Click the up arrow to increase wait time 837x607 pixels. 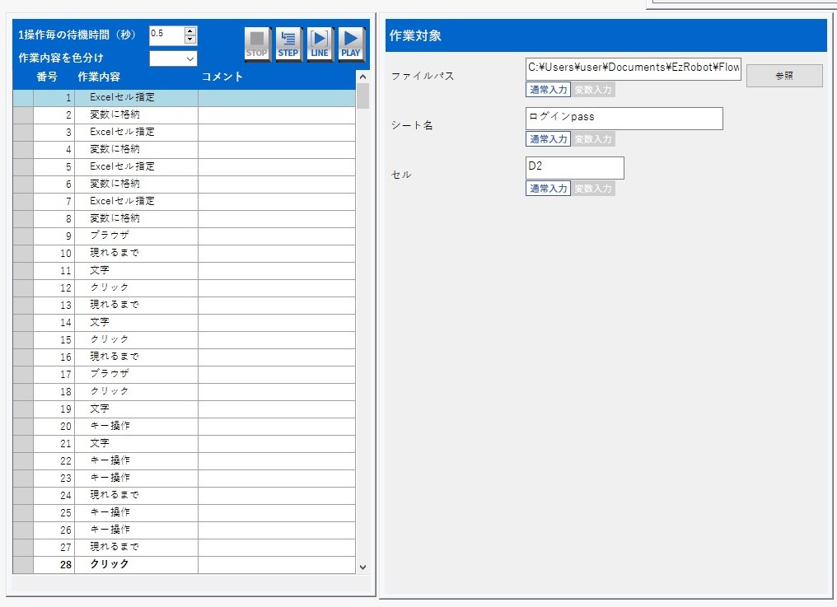(x=190, y=32)
